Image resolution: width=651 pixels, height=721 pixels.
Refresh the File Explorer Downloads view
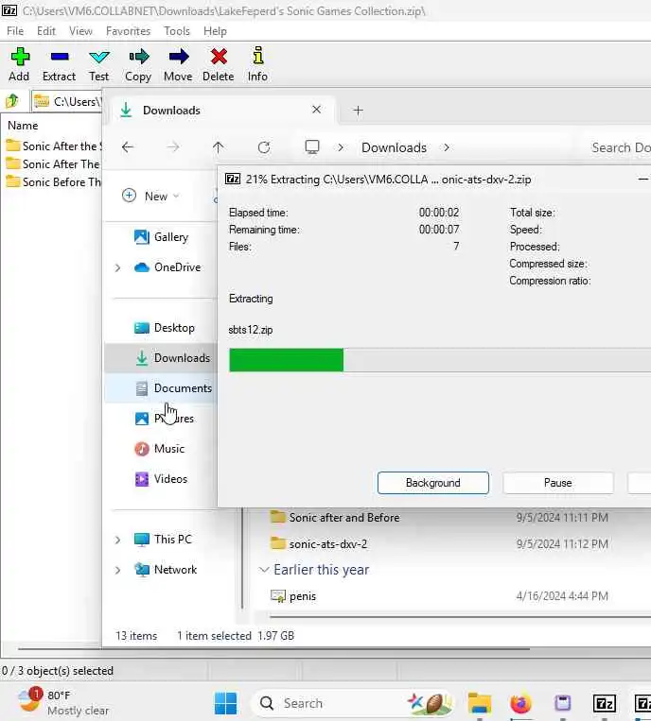tap(264, 147)
